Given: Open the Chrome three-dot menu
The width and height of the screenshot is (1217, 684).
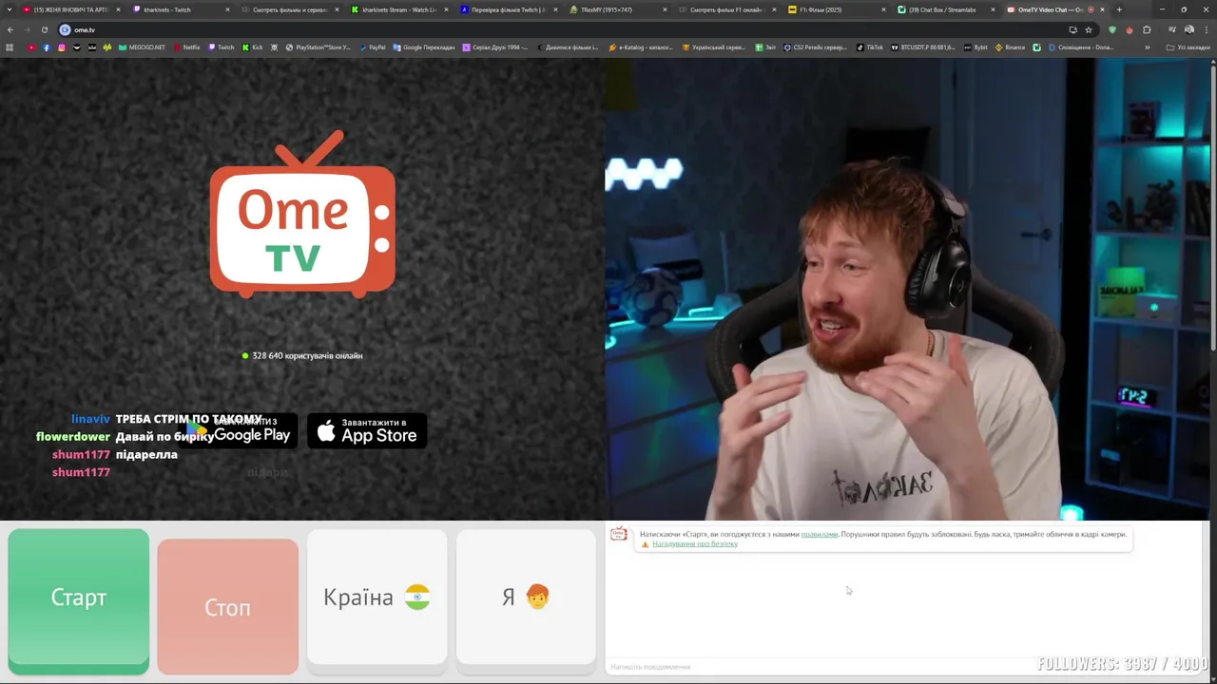Looking at the screenshot, I should [x=1206, y=29].
